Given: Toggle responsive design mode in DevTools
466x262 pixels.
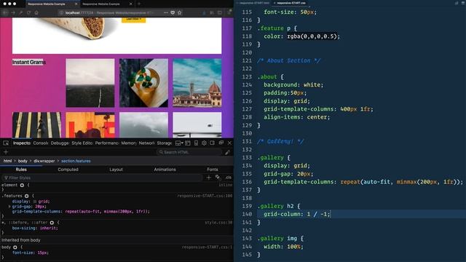Looking at the screenshot, I should [196, 143].
